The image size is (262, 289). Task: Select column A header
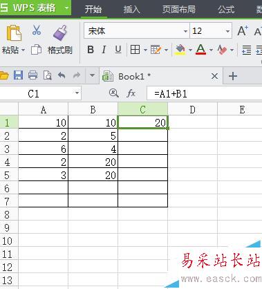[x=44, y=109]
